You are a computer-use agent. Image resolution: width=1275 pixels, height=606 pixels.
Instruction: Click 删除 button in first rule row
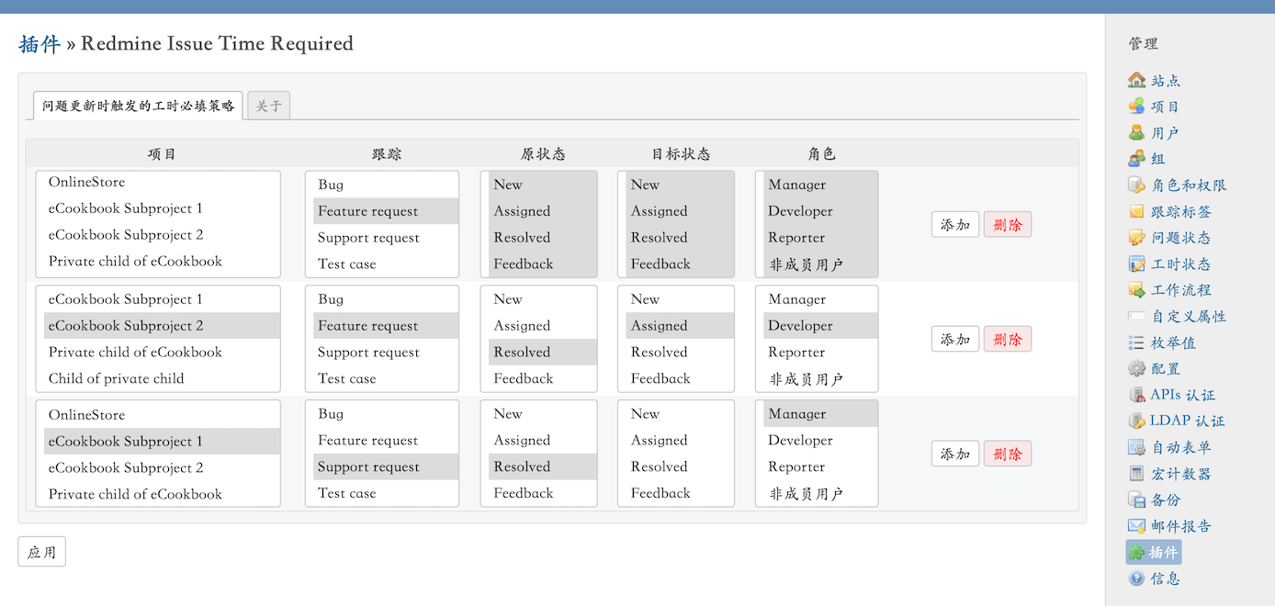point(1008,225)
